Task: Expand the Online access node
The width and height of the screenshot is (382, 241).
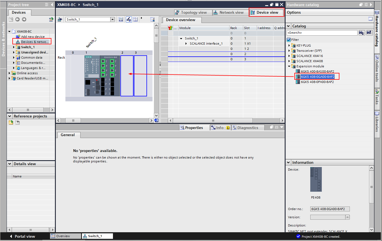Action: coord(9,73)
